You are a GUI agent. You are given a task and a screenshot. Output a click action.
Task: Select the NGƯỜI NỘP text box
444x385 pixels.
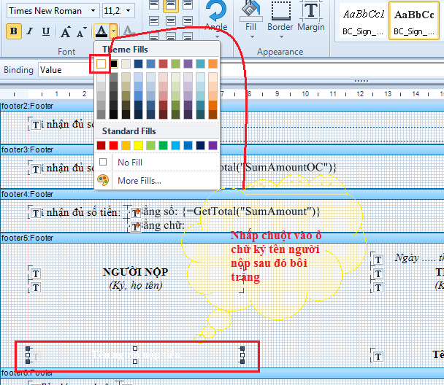(135, 272)
